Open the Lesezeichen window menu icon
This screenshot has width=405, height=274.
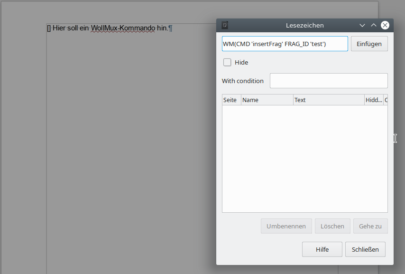(224, 25)
